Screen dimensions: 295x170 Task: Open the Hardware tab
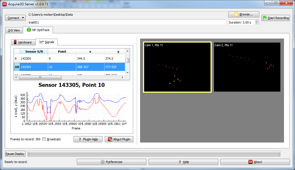(x=23, y=42)
